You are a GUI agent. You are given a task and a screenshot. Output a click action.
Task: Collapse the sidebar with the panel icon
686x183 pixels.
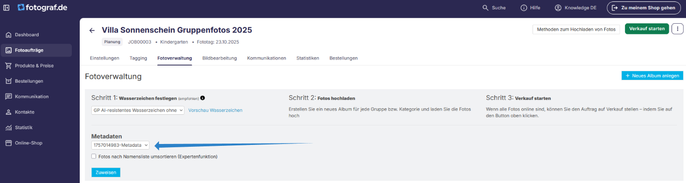[7, 7]
